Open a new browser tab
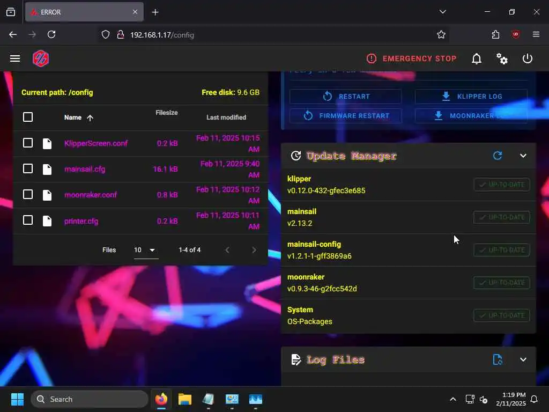 tap(155, 12)
